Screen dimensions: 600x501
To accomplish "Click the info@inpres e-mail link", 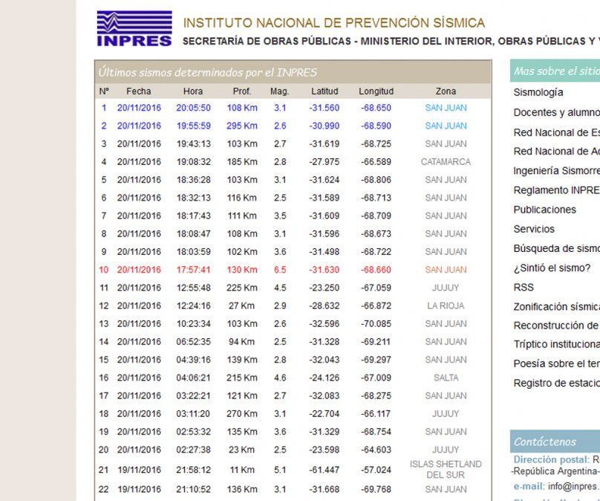I will pyautogui.click(x=573, y=486).
